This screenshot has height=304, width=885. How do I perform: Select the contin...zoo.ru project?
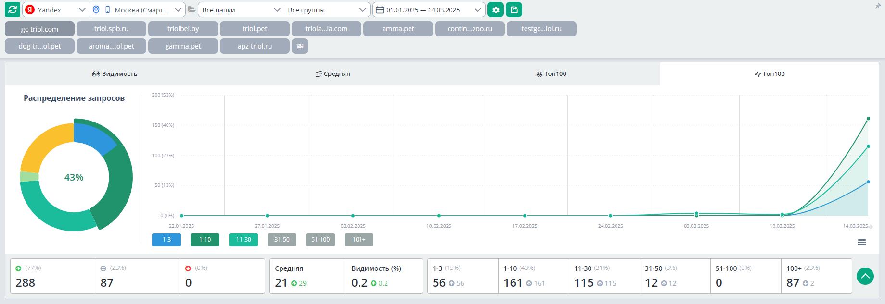(x=470, y=29)
